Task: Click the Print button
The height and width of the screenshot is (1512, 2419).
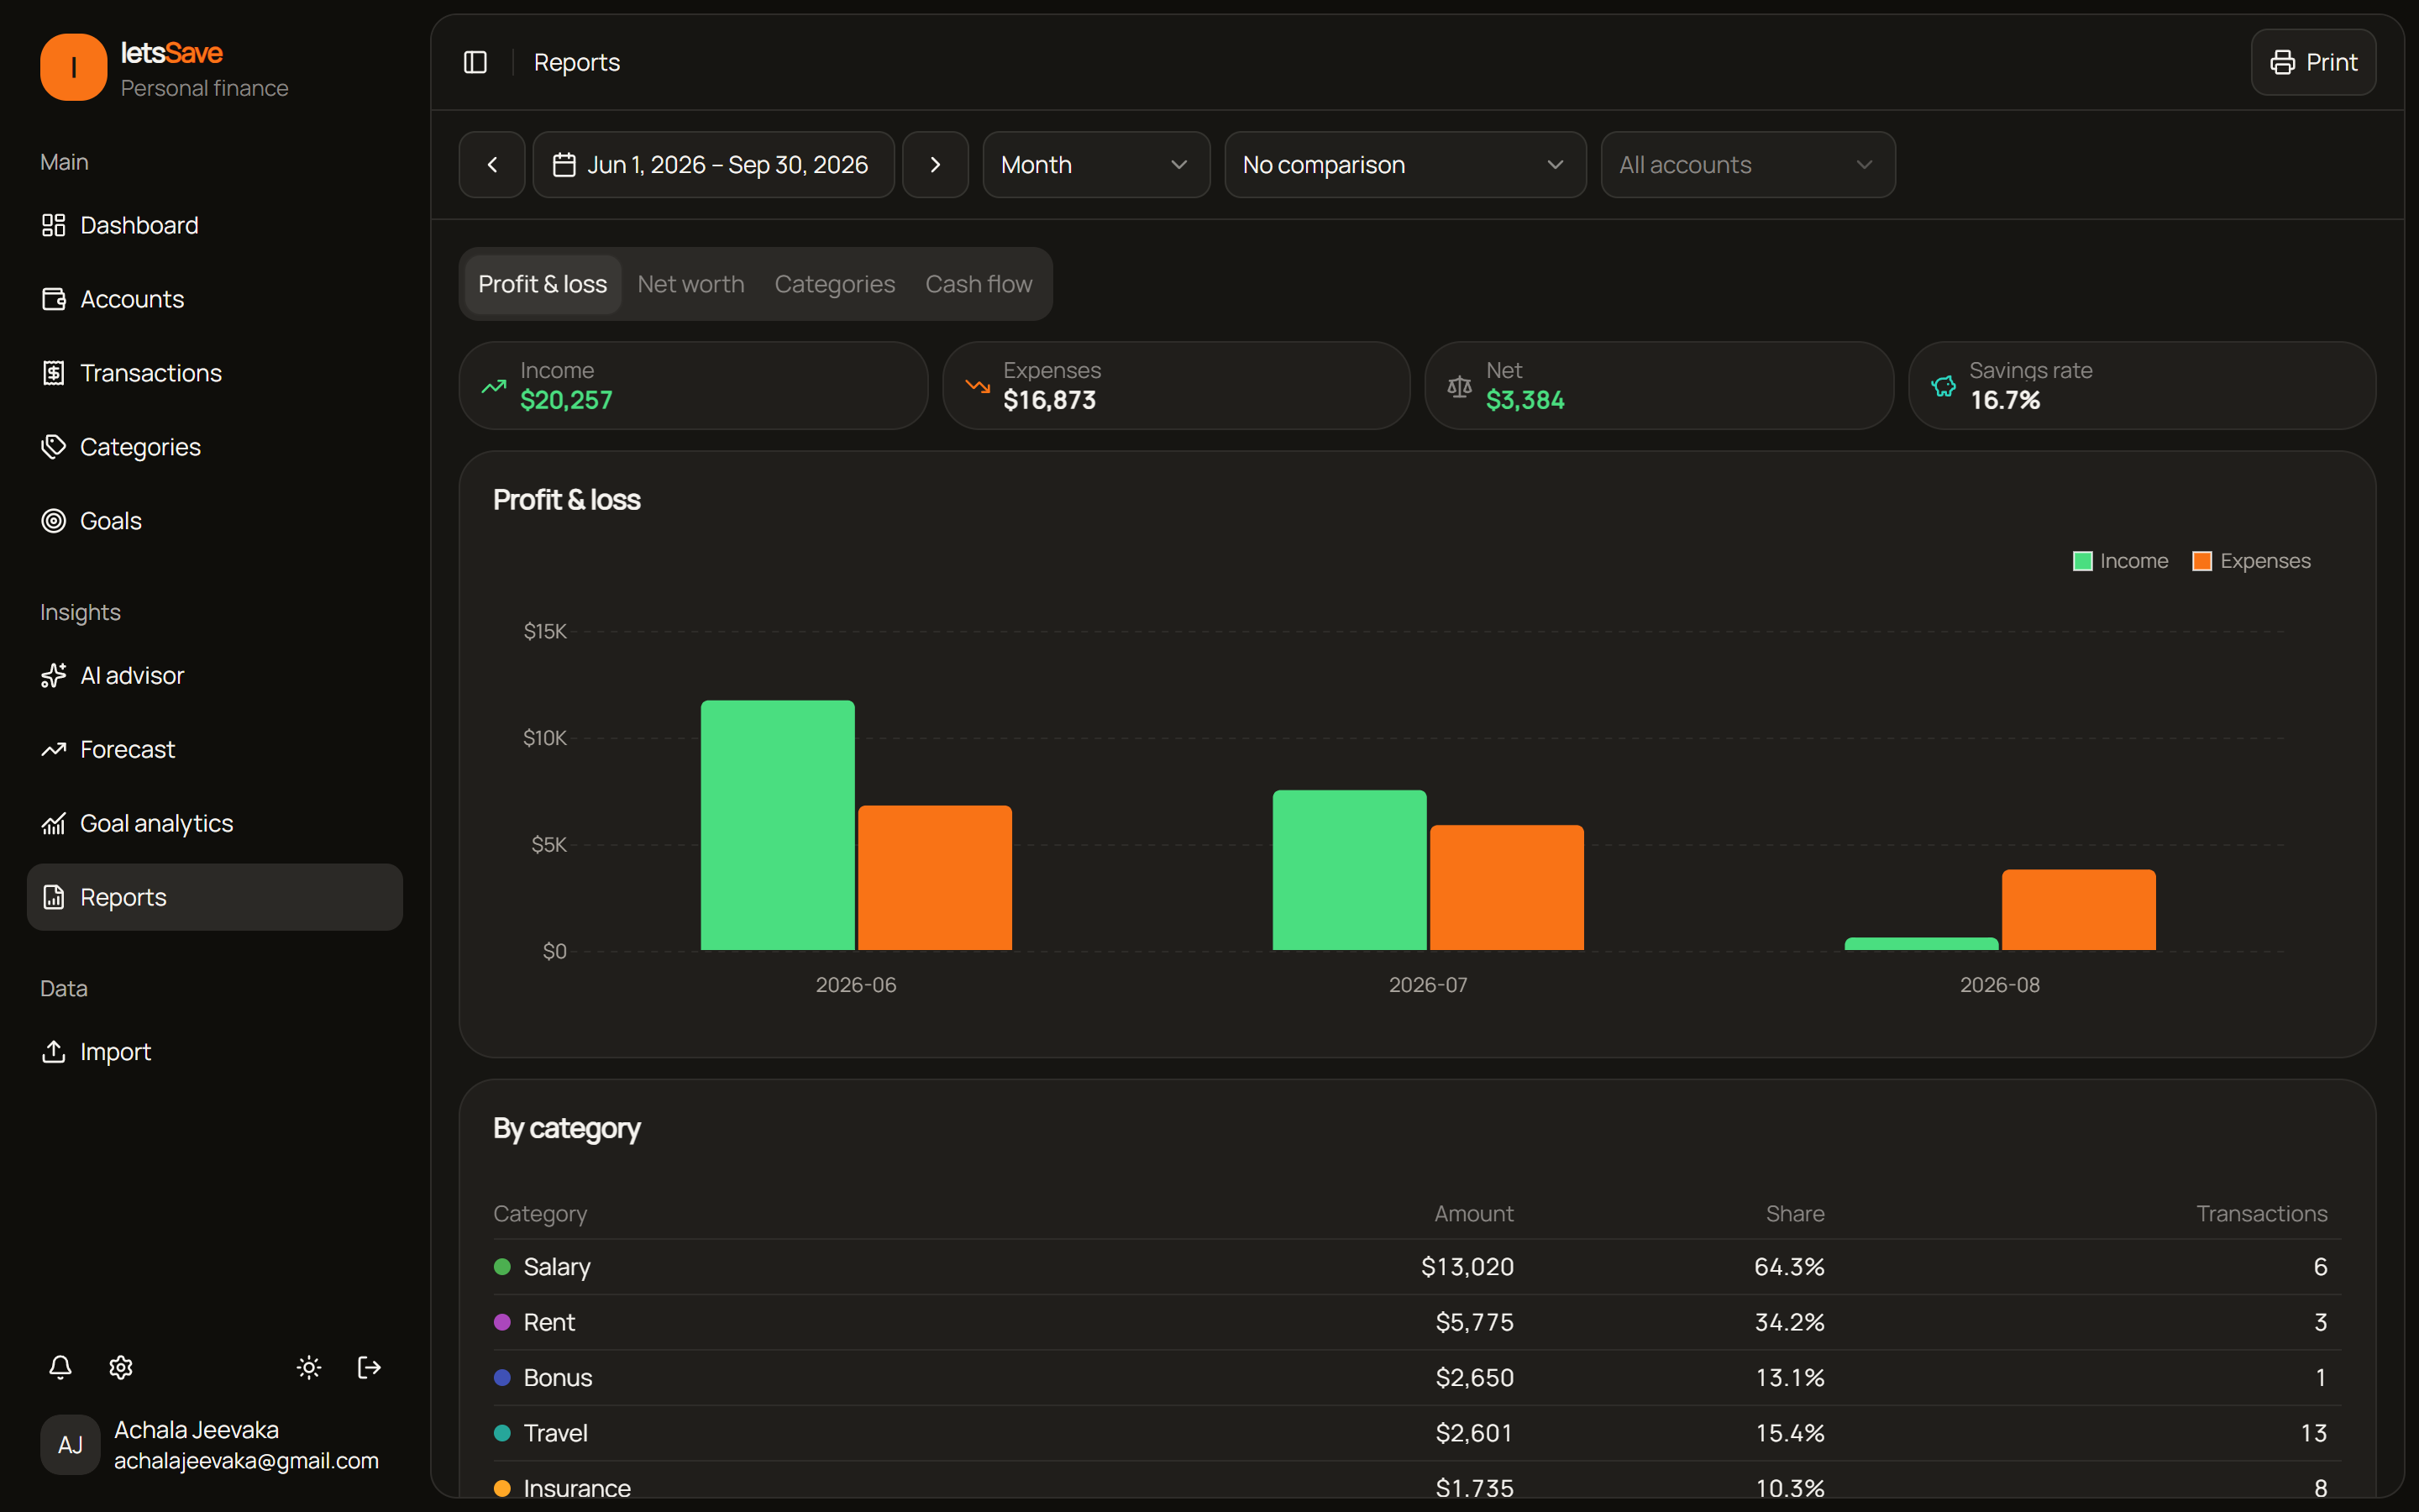Action: pos(2313,62)
